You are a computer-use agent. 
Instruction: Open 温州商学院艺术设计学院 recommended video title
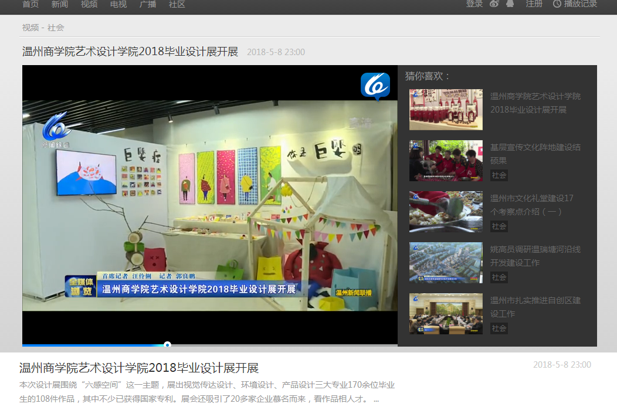[x=535, y=103]
